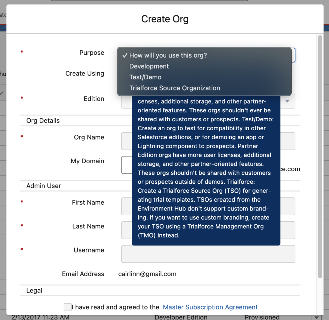Check the Master Subscription Agreement checkbox
Image resolution: width=329 pixels, height=320 pixels.
pyautogui.click(x=67, y=307)
